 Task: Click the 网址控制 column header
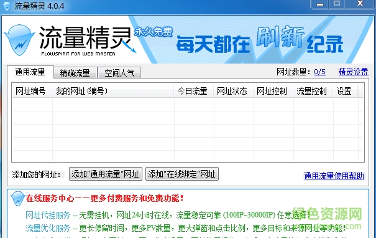(x=273, y=91)
